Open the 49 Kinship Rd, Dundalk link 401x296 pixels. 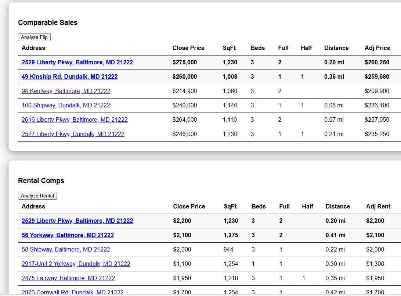(x=69, y=76)
